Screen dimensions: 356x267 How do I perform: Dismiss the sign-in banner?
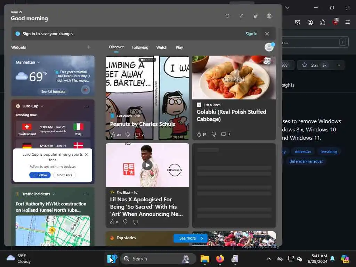point(267,34)
